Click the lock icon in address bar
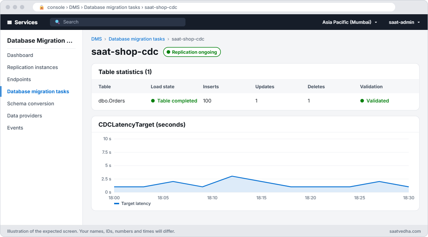Image resolution: width=428 pixels, height=237 pixels. pos(42,7)
